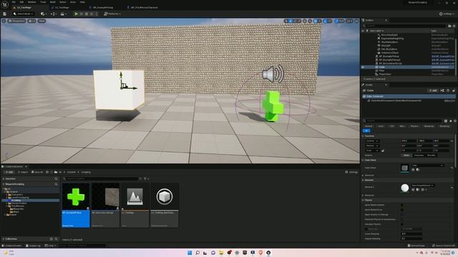Click the white material sphere thumbnail
458x257 pixels.
pos(404,188)
